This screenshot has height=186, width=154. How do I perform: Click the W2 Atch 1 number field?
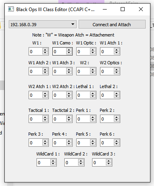tap(35, 95)
